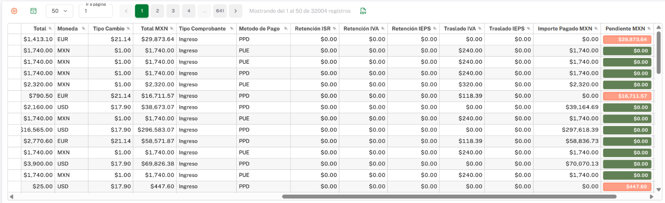Select page 1 in pagination
Image resolution: width=665 pixels, height=203 pixels.
point(142,11)
